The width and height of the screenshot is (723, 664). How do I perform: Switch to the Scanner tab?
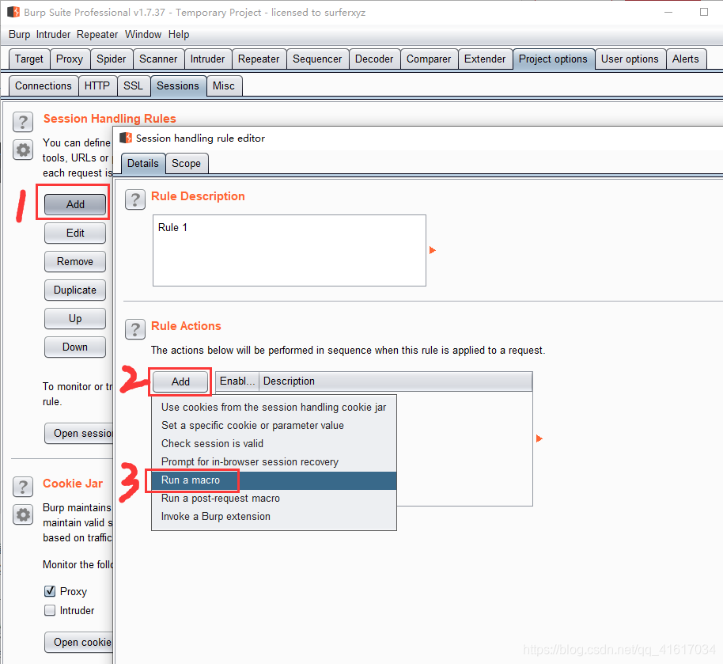point(158,59)
